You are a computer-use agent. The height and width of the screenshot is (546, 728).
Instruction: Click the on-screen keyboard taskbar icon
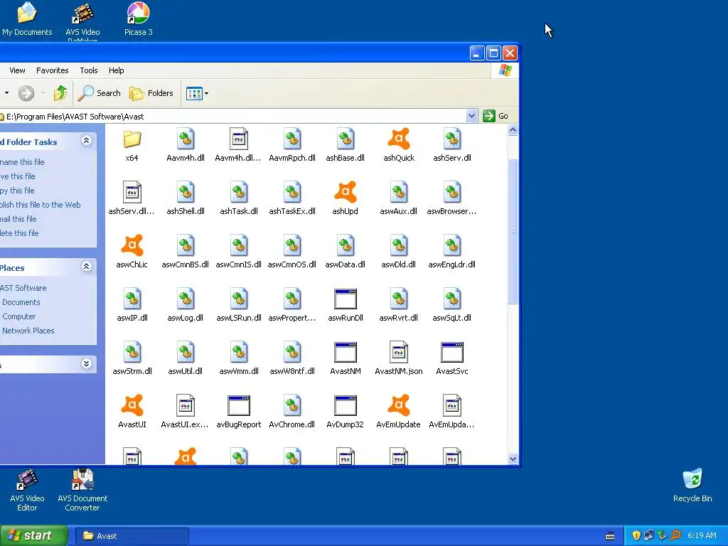click(x=610, y=536)
